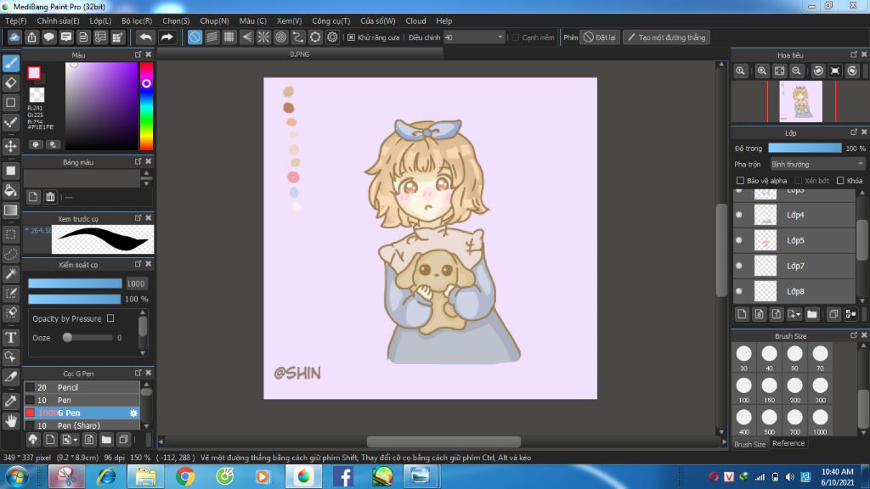Toggle Cạnh mềm checkbox

[x=516, y=37]
